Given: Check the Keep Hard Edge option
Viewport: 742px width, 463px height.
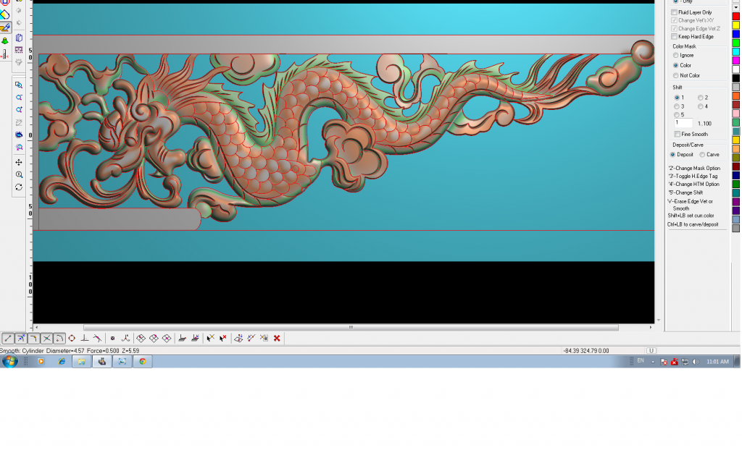Looking at the screenshot, I should (675, 36).
